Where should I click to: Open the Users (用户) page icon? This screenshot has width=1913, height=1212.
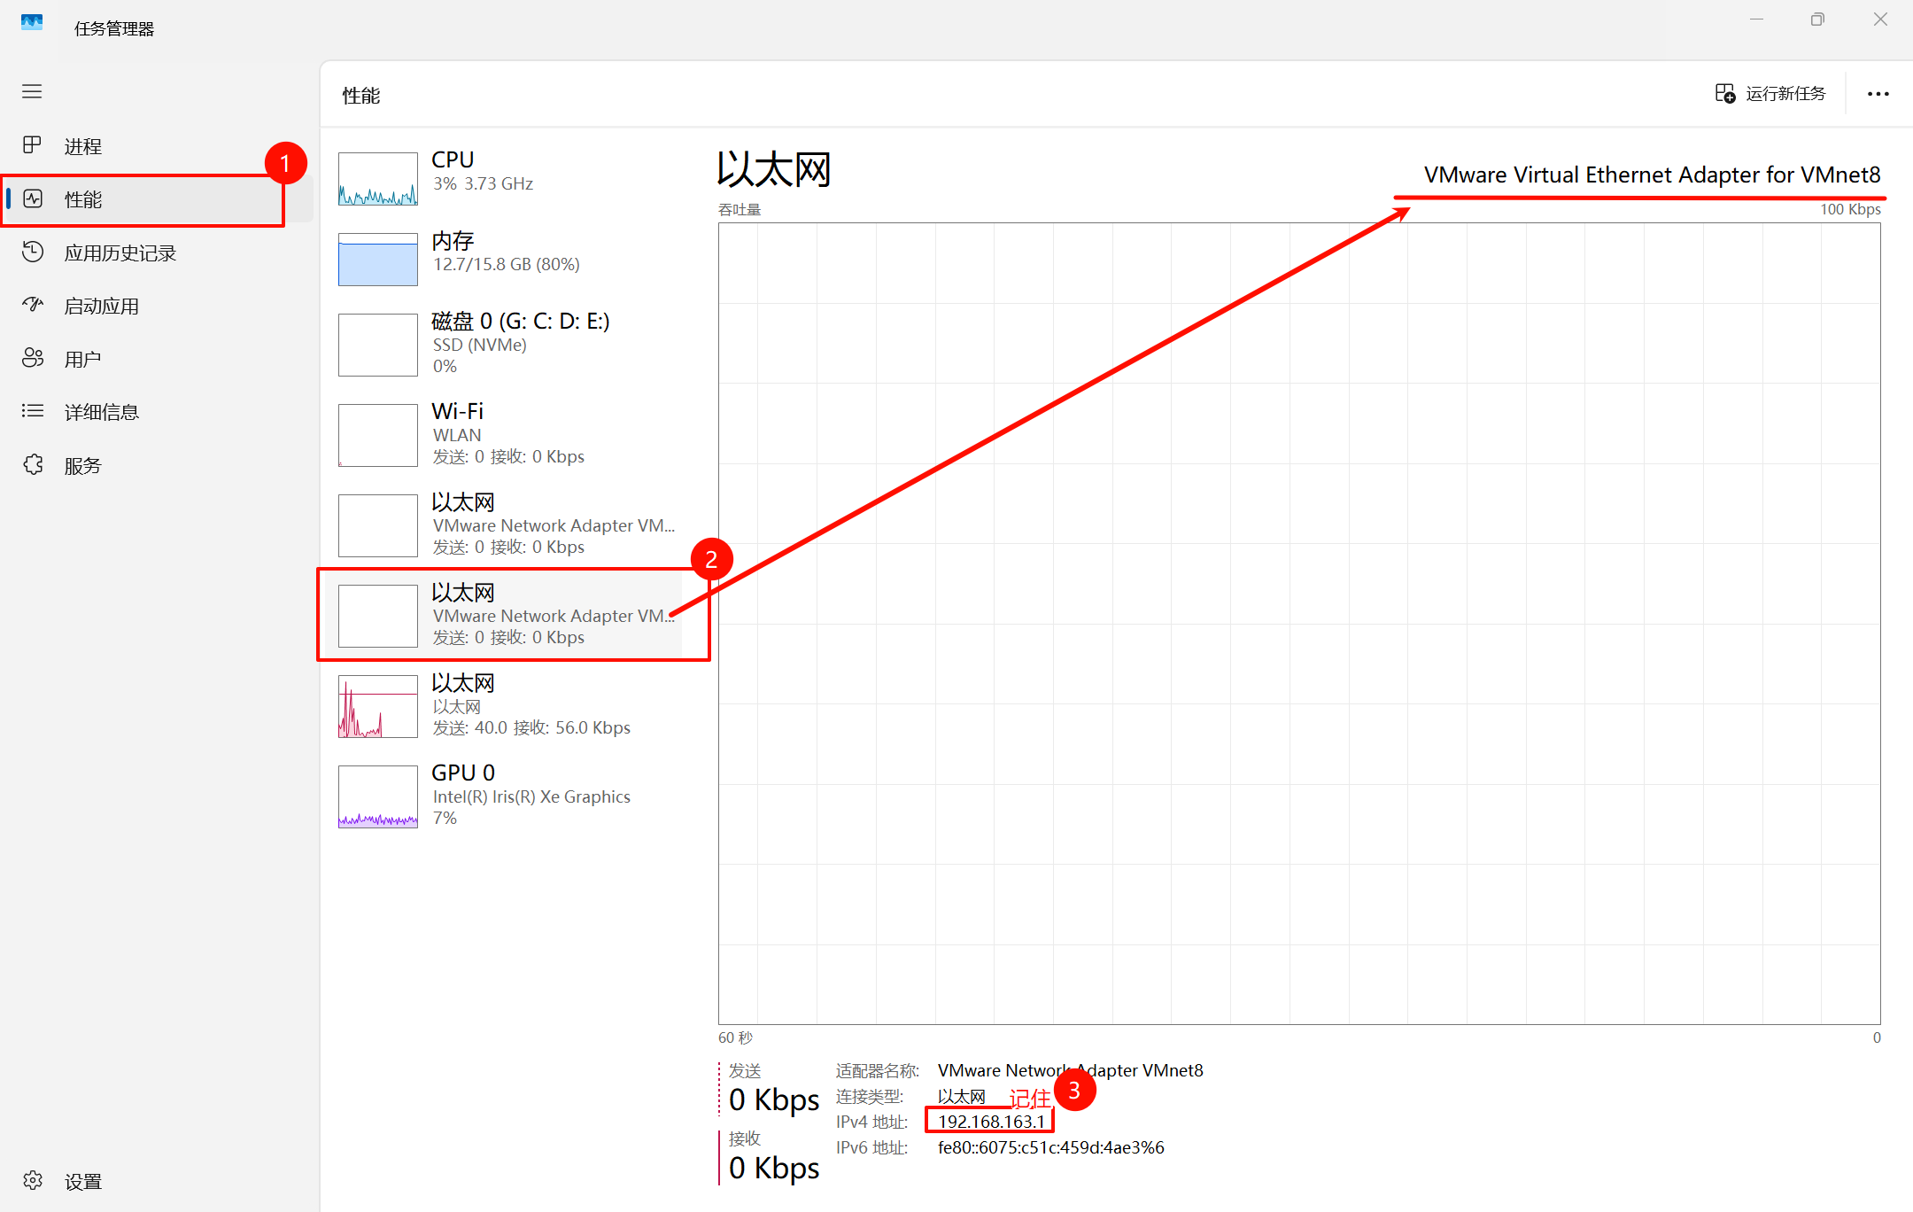click(x=33, y=358)
